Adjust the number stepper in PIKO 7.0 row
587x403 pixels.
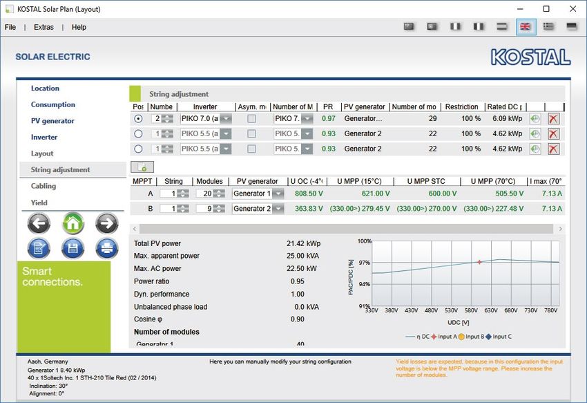[167, 119]
